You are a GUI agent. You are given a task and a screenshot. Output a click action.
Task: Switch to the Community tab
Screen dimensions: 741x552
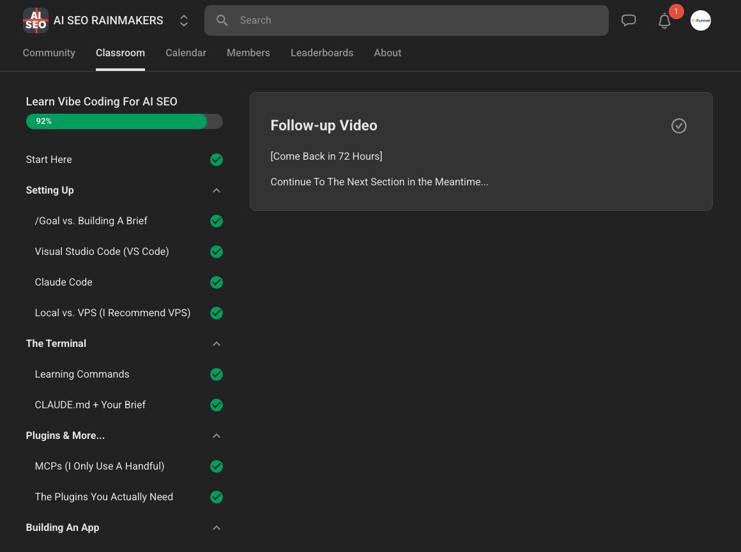point(49,53)
